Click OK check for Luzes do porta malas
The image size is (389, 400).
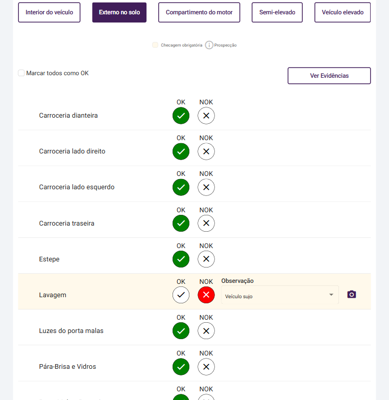click(x=181, y=331)
